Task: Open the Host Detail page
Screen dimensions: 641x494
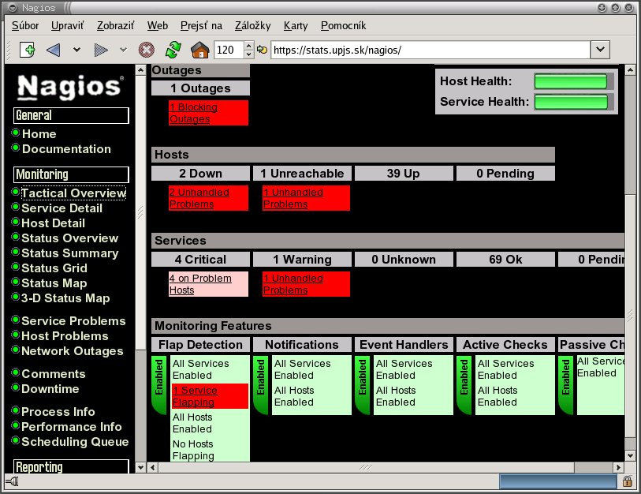Action: tap(53, 223)
